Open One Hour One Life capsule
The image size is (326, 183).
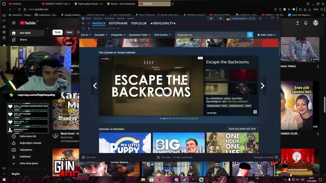click(233, 143)
